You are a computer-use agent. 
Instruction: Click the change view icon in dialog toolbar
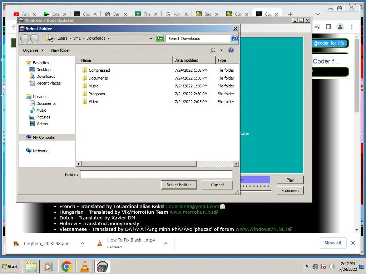212,50
